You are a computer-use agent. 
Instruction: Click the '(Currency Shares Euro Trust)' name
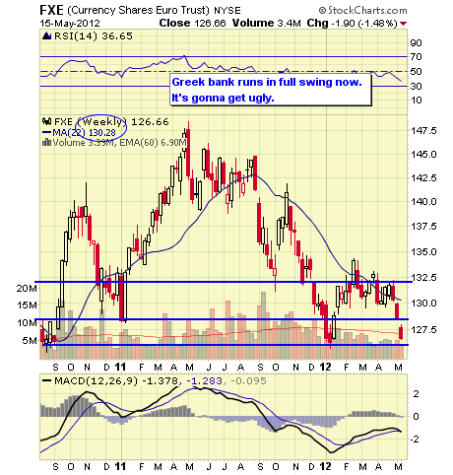pyautogui.click(x=138, y=10)
